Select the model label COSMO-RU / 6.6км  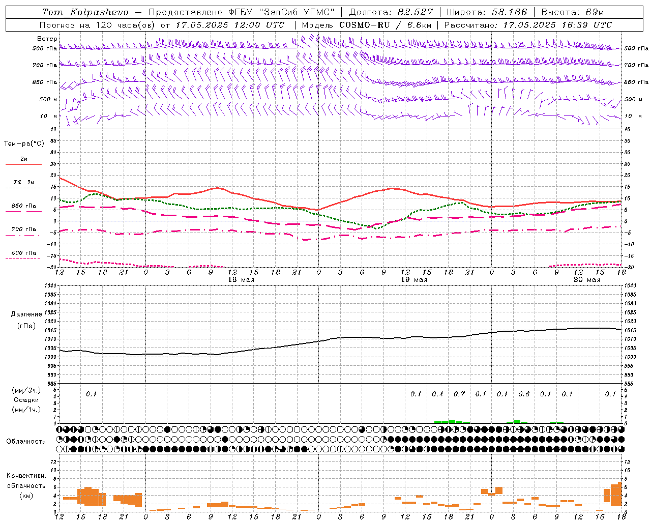pos(386,25)
